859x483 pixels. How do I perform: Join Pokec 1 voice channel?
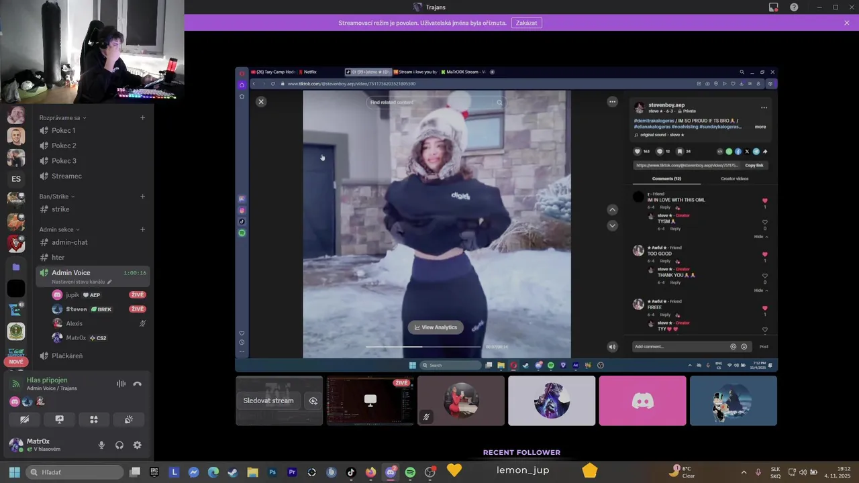93,130
